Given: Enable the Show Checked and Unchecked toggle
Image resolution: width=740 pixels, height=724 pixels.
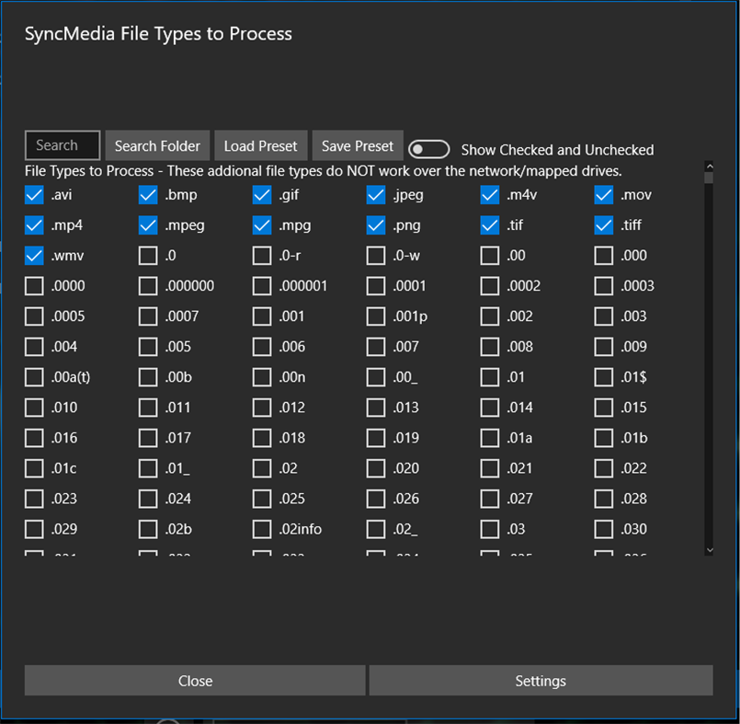Looking at the screenshot, I should point(428,147).
